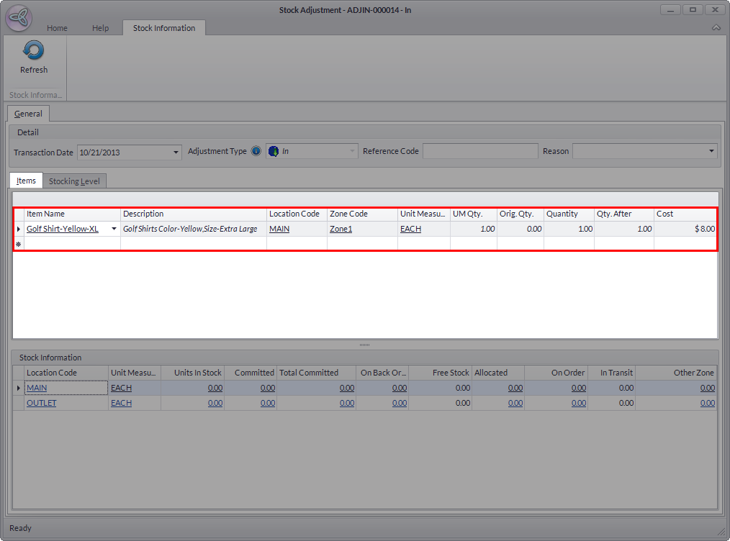Switch to the Home ribbon tab
Image resolution: width=730 pixels, height=541 pixels.
tap(57, 28)
